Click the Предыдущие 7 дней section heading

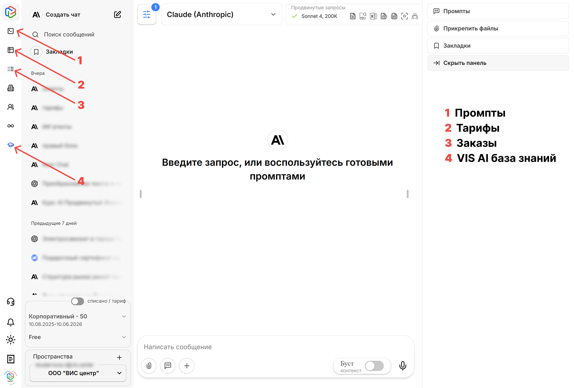click(54, 223)
